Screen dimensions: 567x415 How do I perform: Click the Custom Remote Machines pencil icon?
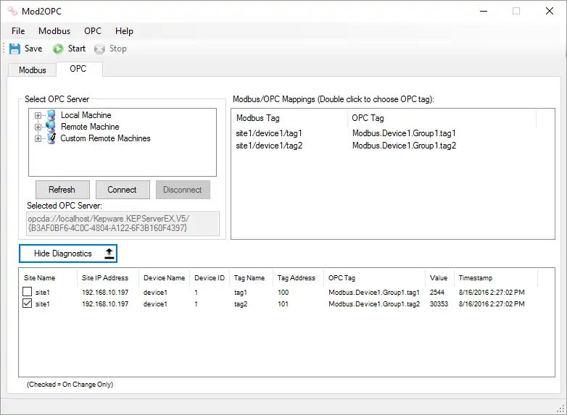(x=51, y=138)
